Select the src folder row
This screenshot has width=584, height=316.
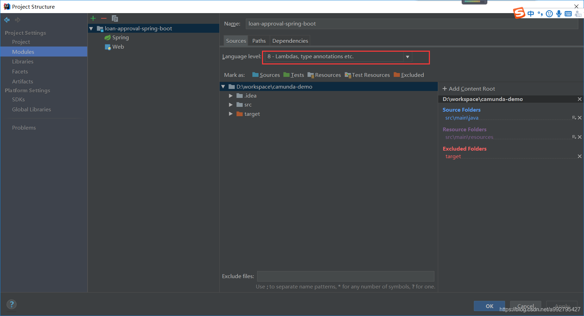[x=329, y=105]
